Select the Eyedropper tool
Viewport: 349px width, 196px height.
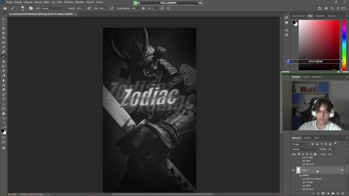[4, 47]
